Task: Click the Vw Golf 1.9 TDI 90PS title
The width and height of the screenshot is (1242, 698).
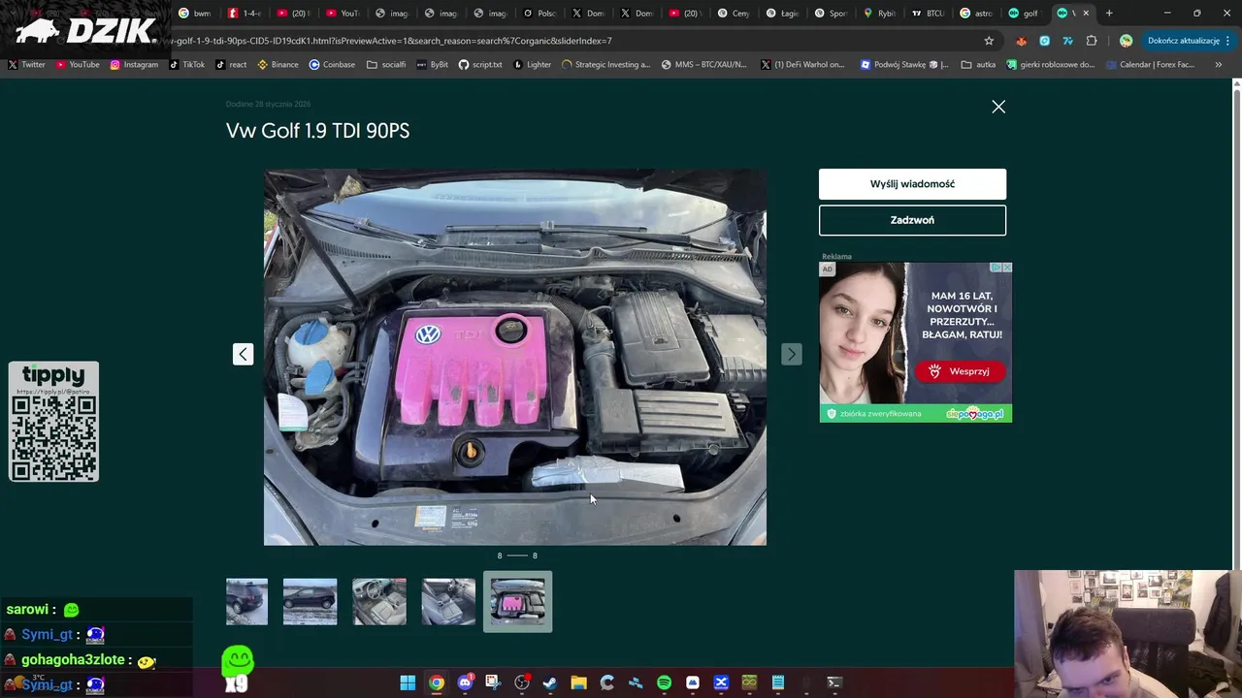Action: [x=317, y=131]
